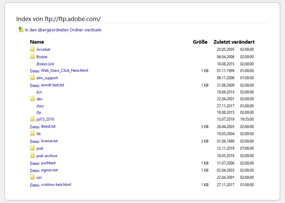
Task: Open the Acrobat folder icon
Action: pyautogui.click(x=32, y=49)
